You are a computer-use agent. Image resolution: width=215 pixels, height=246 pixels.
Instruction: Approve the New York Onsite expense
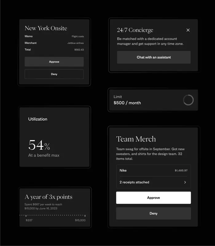pyautogui.click(x=54, y=62)
